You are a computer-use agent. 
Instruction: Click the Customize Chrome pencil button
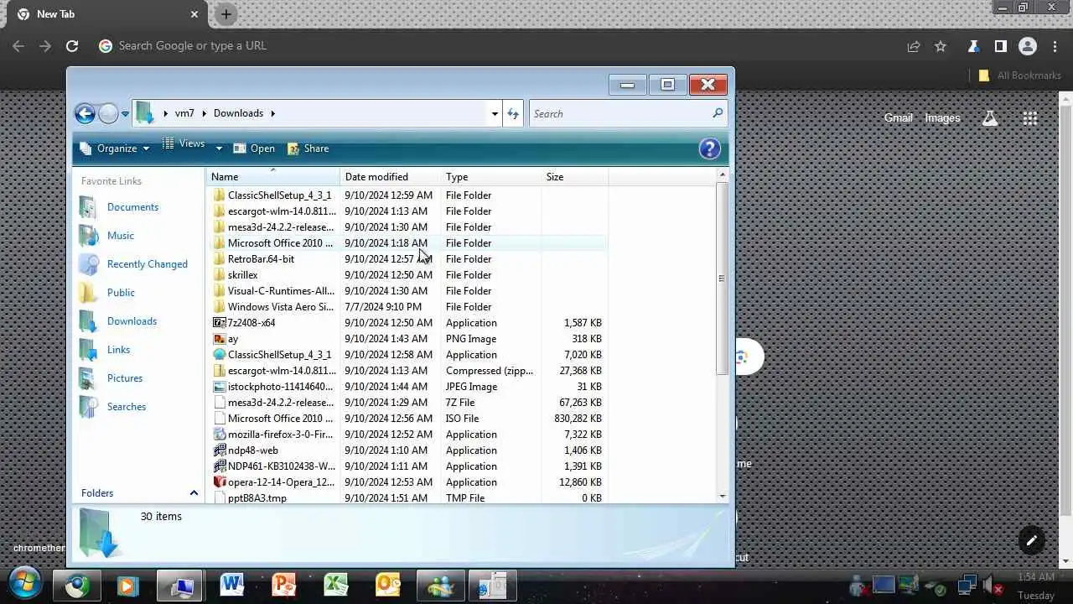click(1032, 541)
